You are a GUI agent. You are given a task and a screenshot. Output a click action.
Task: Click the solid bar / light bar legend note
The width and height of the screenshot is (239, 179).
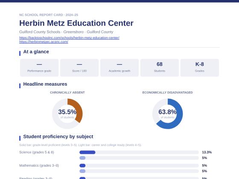pyautogui.click(x=80, y=145)
